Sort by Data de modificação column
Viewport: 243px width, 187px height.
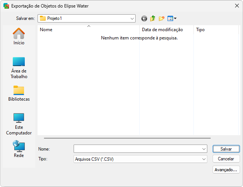166,30
